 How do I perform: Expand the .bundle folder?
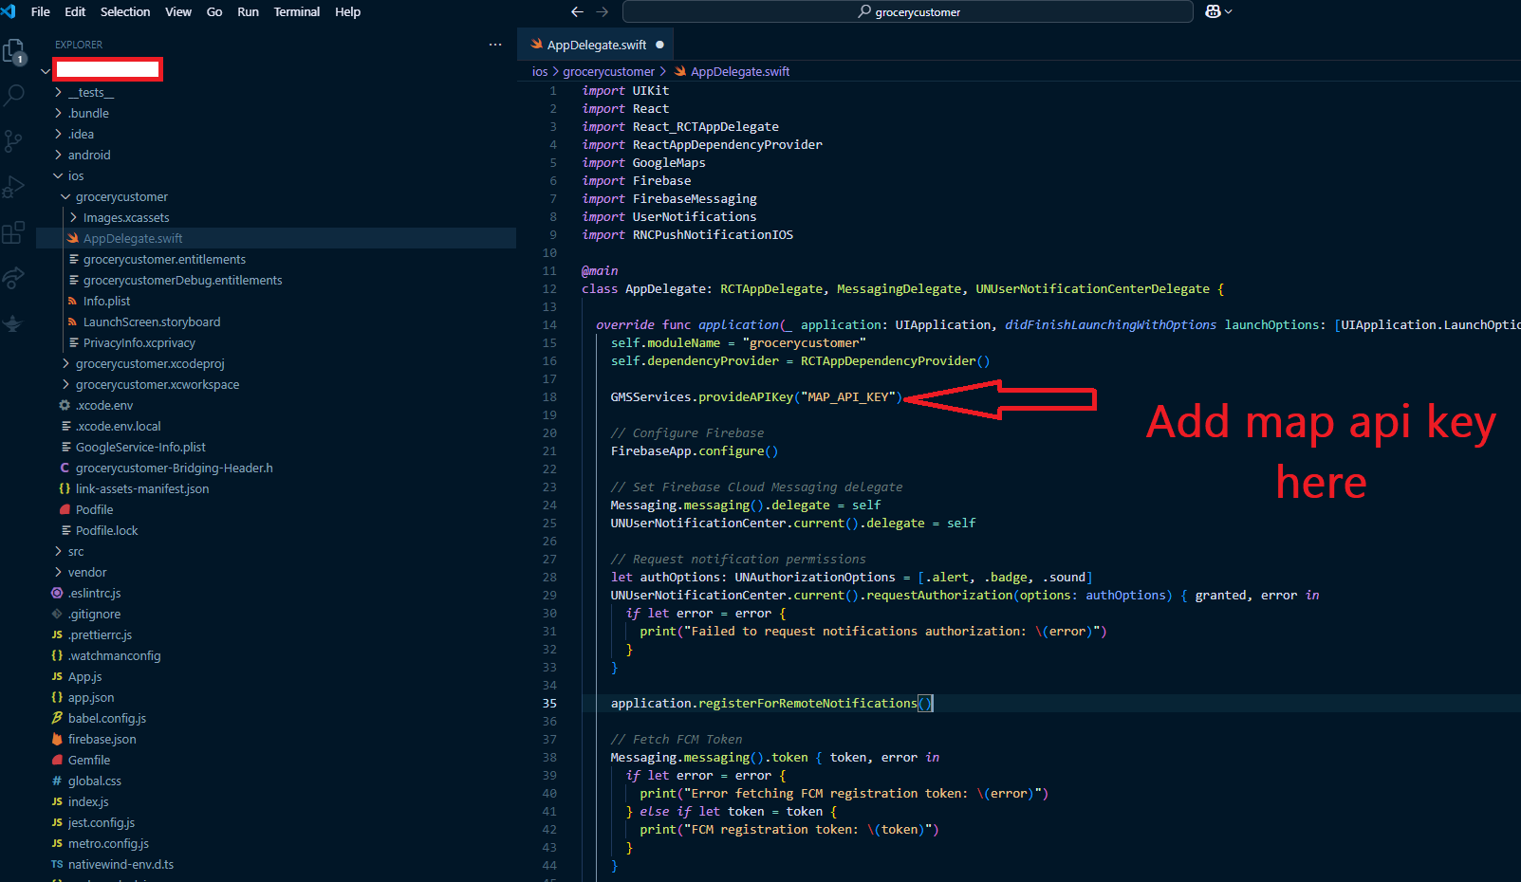coord(58,113)
